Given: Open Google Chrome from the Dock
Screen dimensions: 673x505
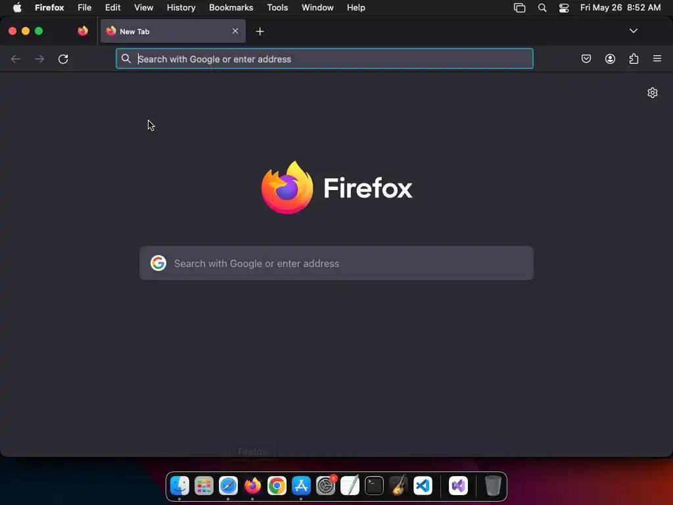Looking at the screenshot, I should pos(277,486).
